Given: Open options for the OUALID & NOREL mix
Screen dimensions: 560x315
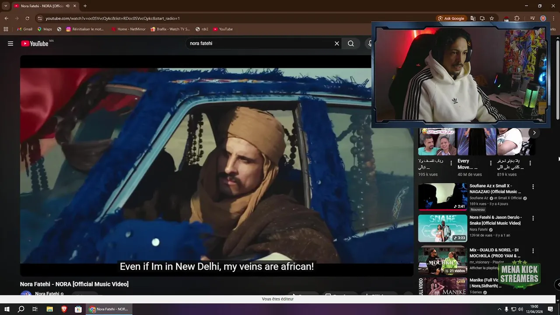Looking at the screenshot, I should coord(533,251).
